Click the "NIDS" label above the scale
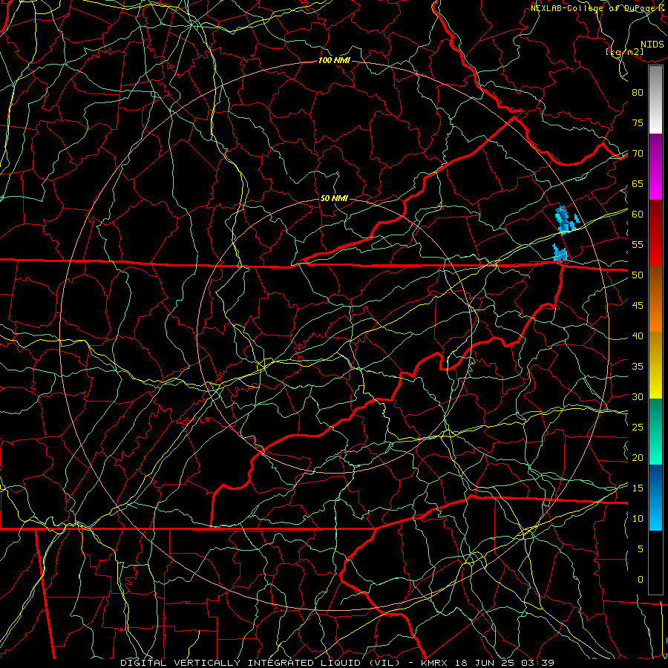This screenshot has width=668, height=668. [652, 45]
